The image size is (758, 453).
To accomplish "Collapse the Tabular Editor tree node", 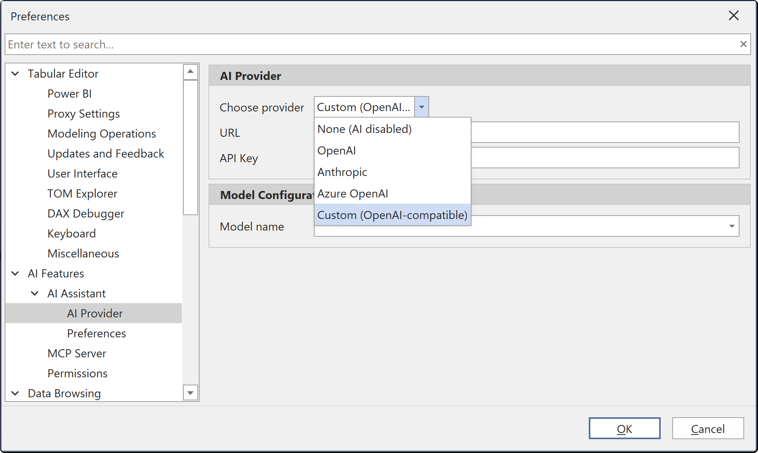I will pos(15,73).
